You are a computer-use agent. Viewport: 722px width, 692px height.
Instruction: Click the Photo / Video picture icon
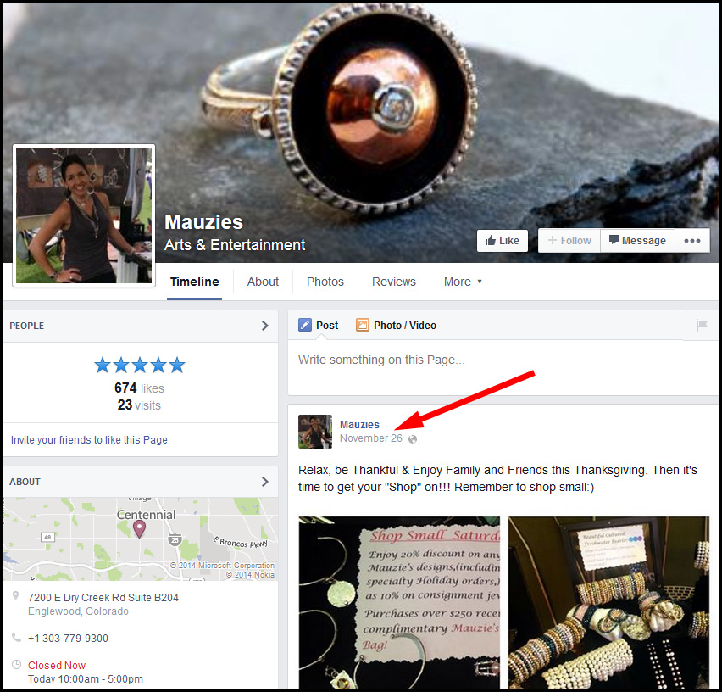(363, 326)
